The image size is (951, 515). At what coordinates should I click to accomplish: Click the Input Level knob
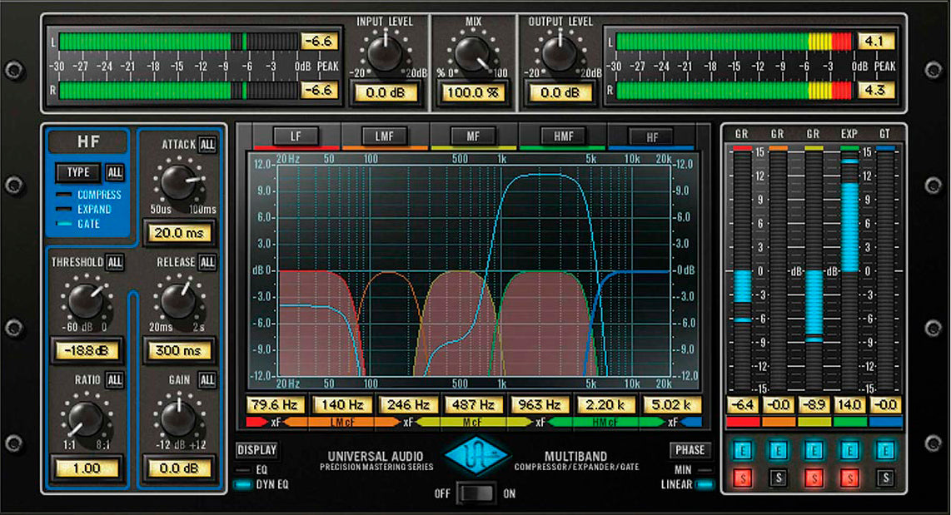coord(385,54)
